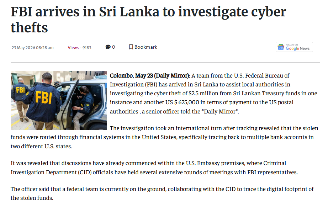
Task: Click the word thefts in headline
Action: (x=29, y=28)
